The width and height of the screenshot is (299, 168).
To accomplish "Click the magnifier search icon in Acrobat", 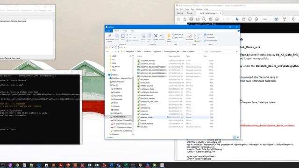I will coord(204,19).
